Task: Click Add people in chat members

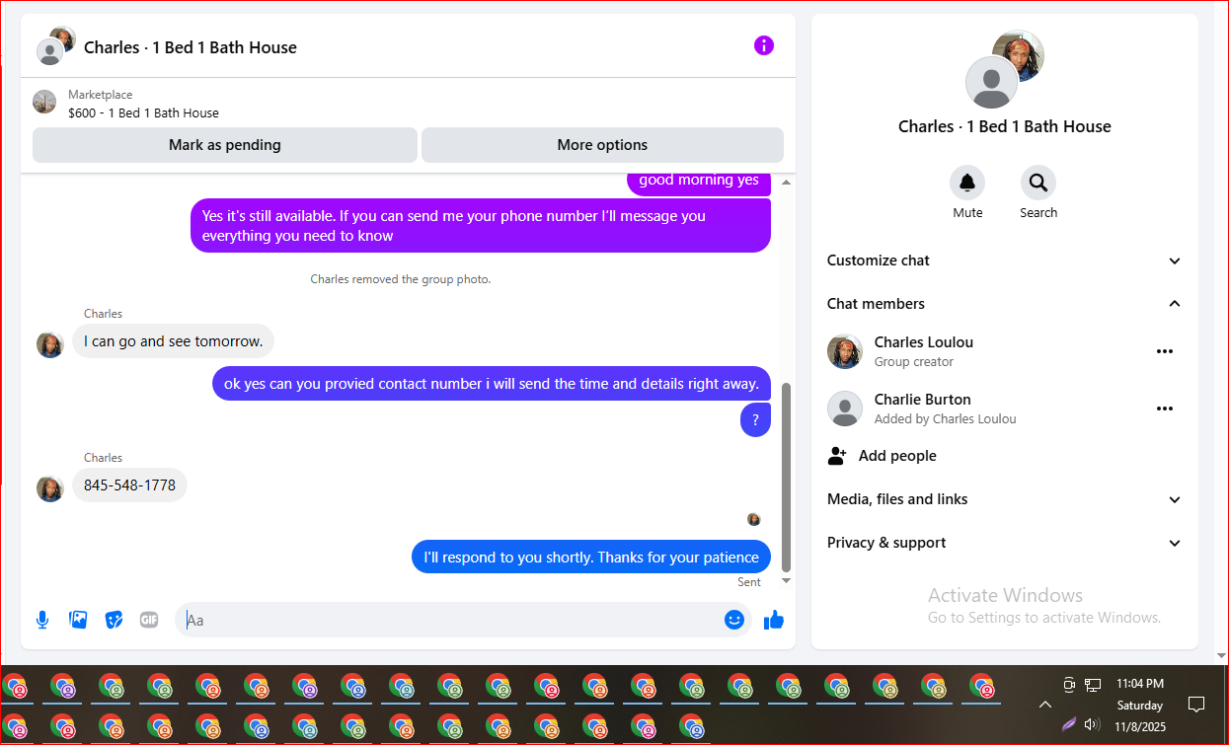Action: point(883,456)
